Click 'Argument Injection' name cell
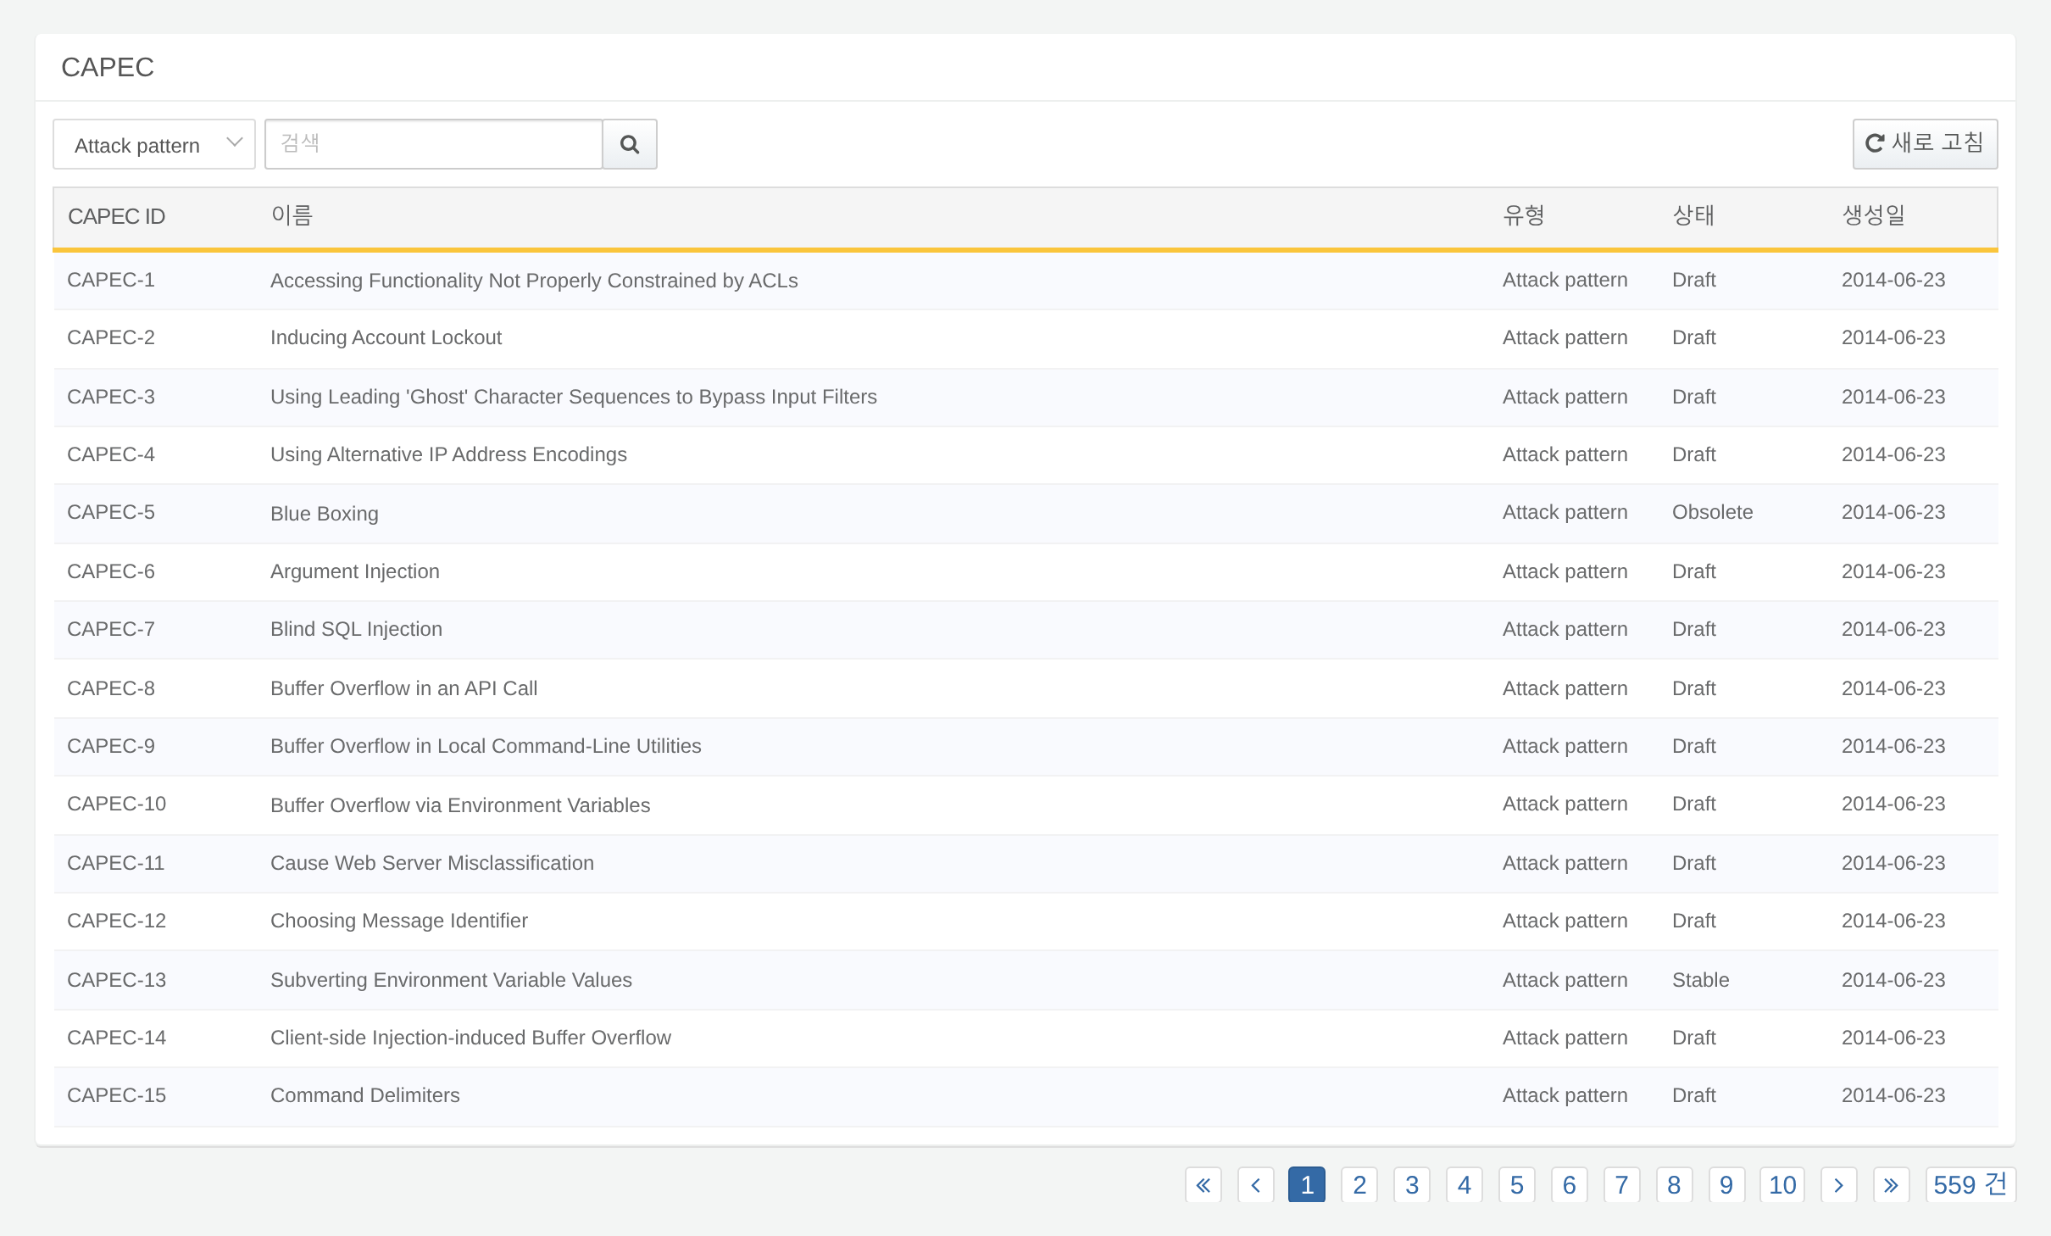The width and height of the screenshot is (2051, 1236). point(355,571)
